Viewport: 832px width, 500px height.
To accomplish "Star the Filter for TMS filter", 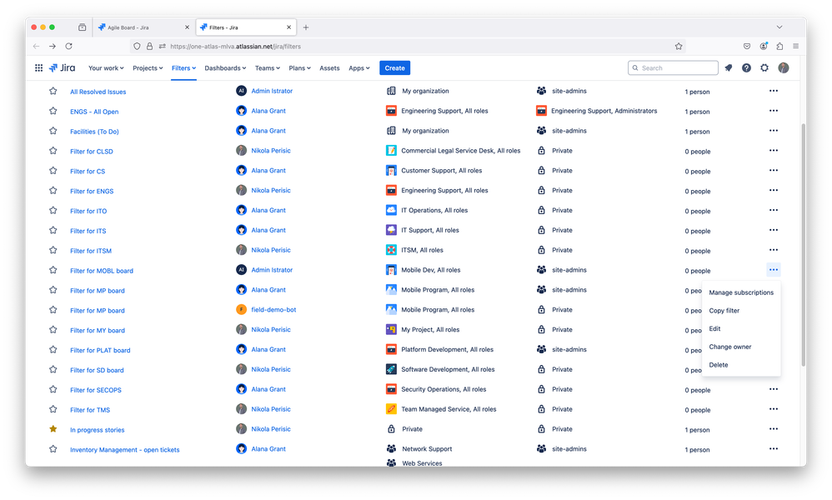I will click(x=53, y=409).
